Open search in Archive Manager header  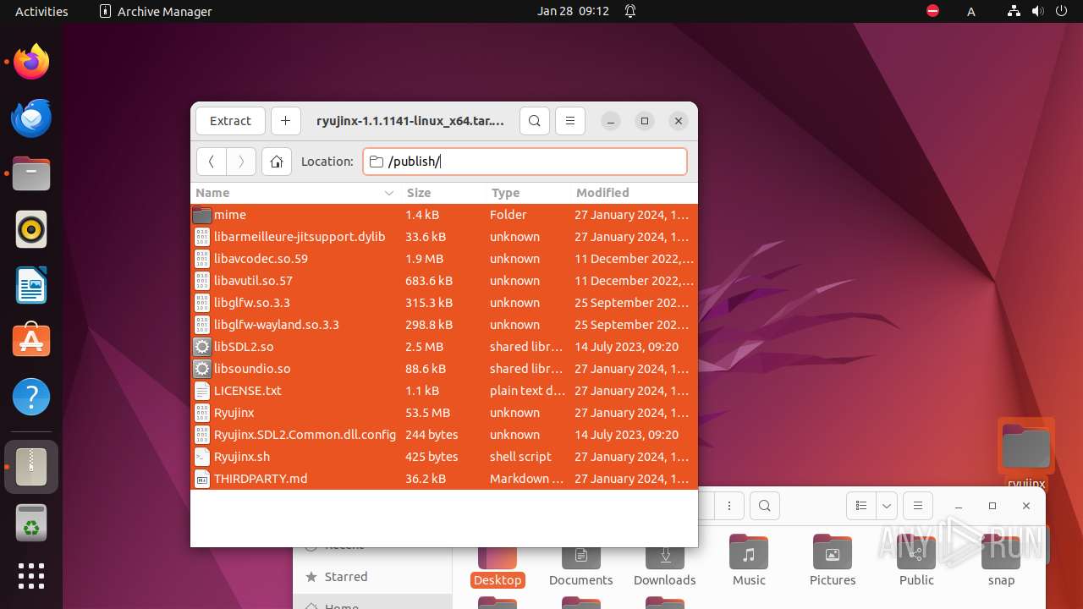(535, 121)
